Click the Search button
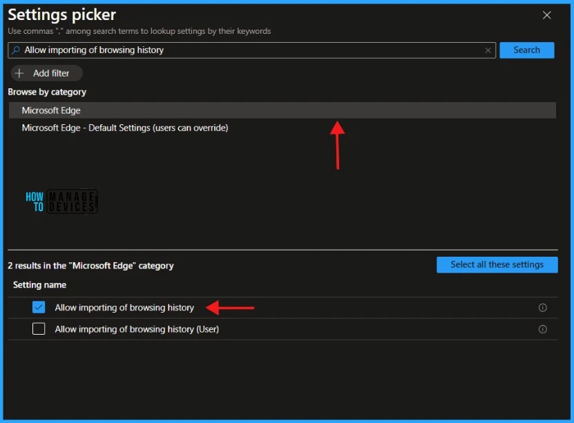Screen dimensions: 574x423 526,50
